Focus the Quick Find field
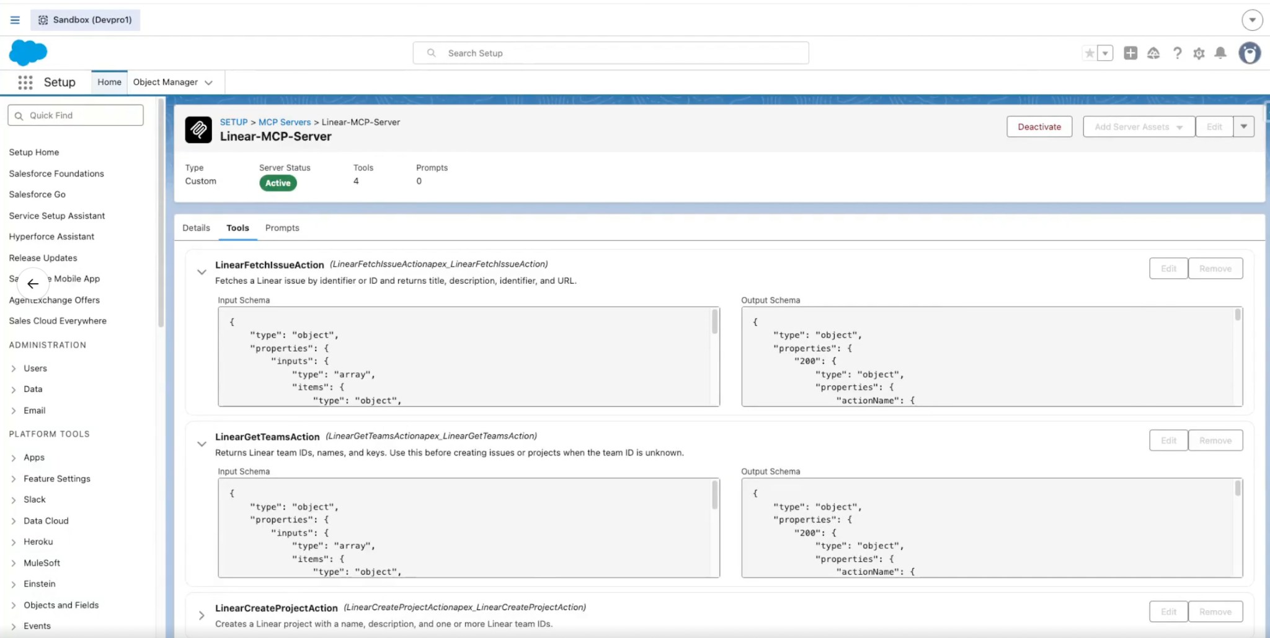1270x638 pixels. pyautogui.click(x=76, y=115)
